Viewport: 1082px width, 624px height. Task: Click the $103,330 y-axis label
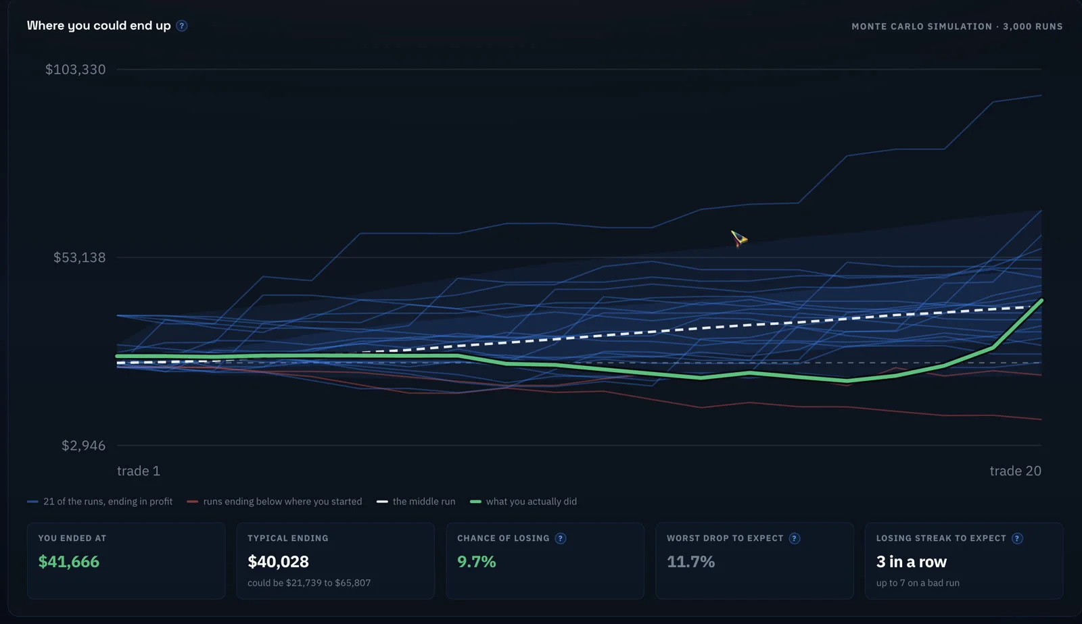point(75,70)
